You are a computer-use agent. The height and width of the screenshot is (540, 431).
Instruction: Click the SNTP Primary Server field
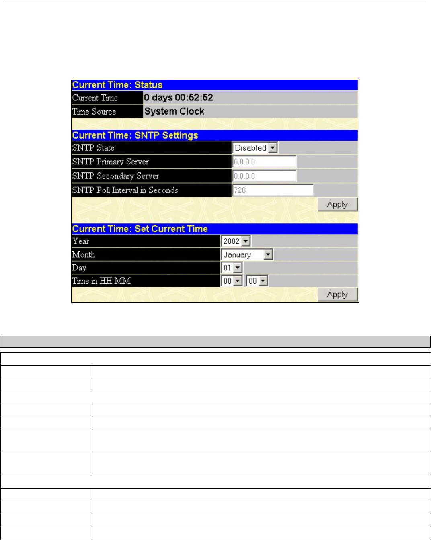pyautogui.click(x=264, y=162)
